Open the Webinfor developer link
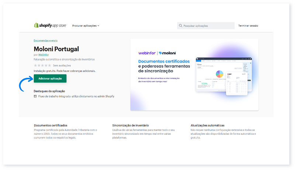This screenshot has width=295, height=170. click(44, 55)
